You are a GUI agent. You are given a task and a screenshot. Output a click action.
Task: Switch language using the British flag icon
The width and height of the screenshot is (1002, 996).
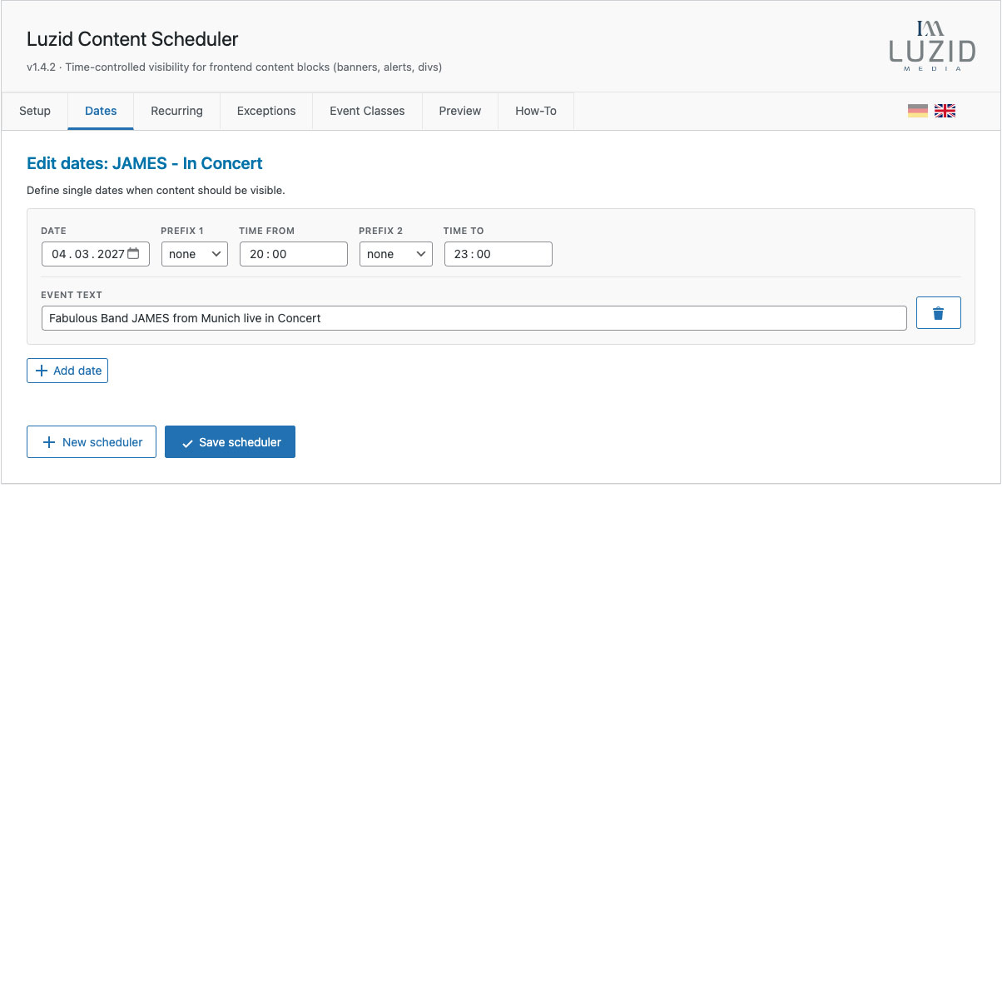945,109
